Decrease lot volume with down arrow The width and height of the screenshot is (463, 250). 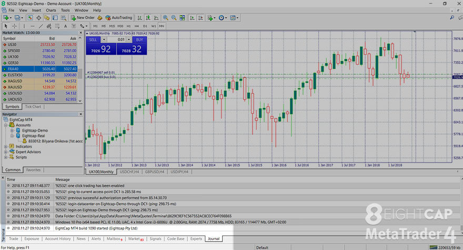tap(104, 39)
